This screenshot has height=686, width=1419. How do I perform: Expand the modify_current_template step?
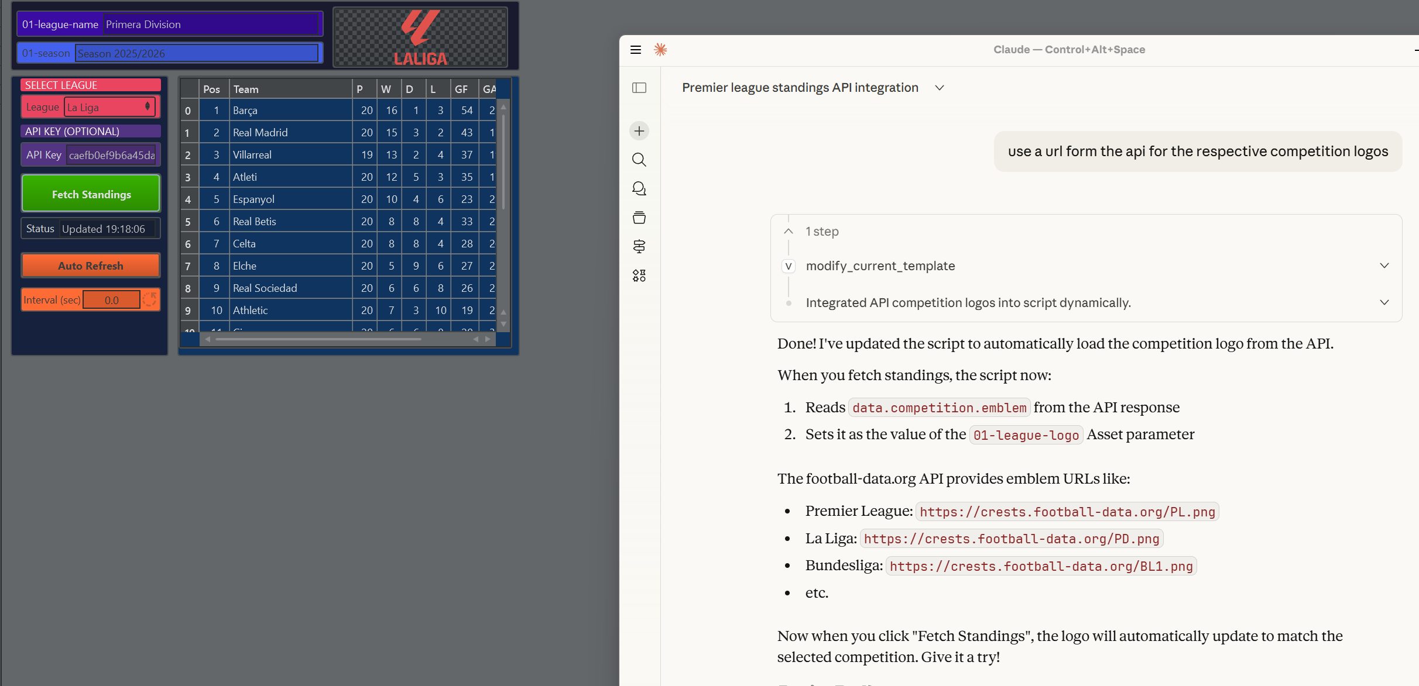point(1384,266)
